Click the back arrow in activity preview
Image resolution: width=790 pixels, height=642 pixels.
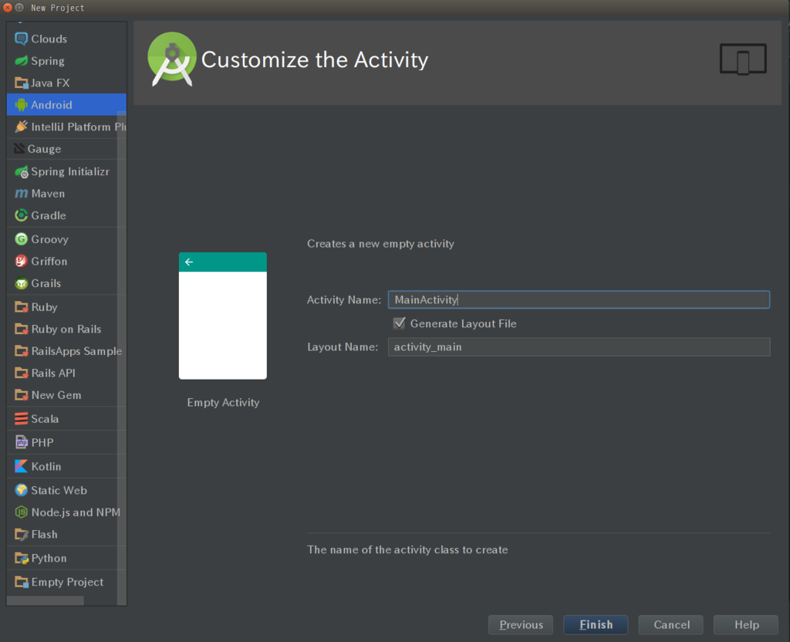pos(189,262)
